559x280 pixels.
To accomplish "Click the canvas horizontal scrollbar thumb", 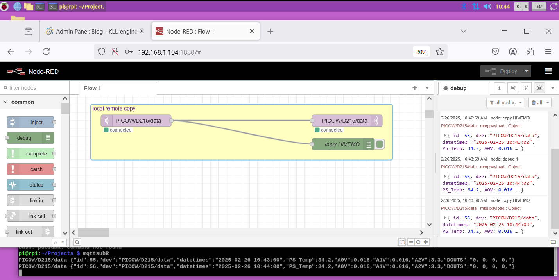I will point(93,232).
